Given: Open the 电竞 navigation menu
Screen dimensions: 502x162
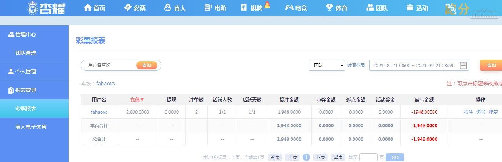Looking at the screenshot, I should 296,8.
